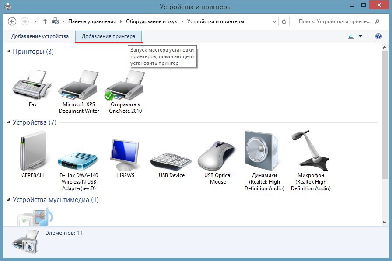Go to the Оборудование и звук breadcrumb
Image resolution: width=392 pixels, height=261 pixels.
(x=151, y=21)
